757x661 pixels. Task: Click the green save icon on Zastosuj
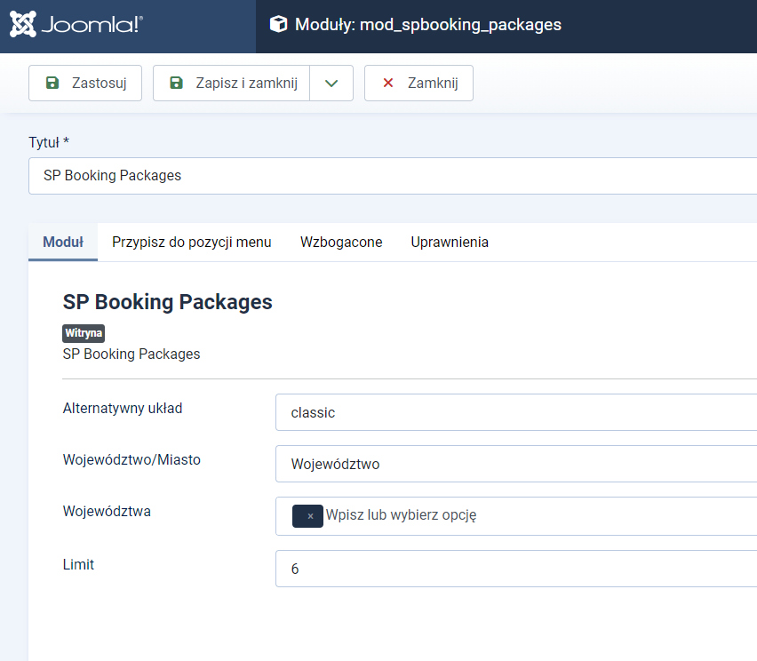(52, 84)
